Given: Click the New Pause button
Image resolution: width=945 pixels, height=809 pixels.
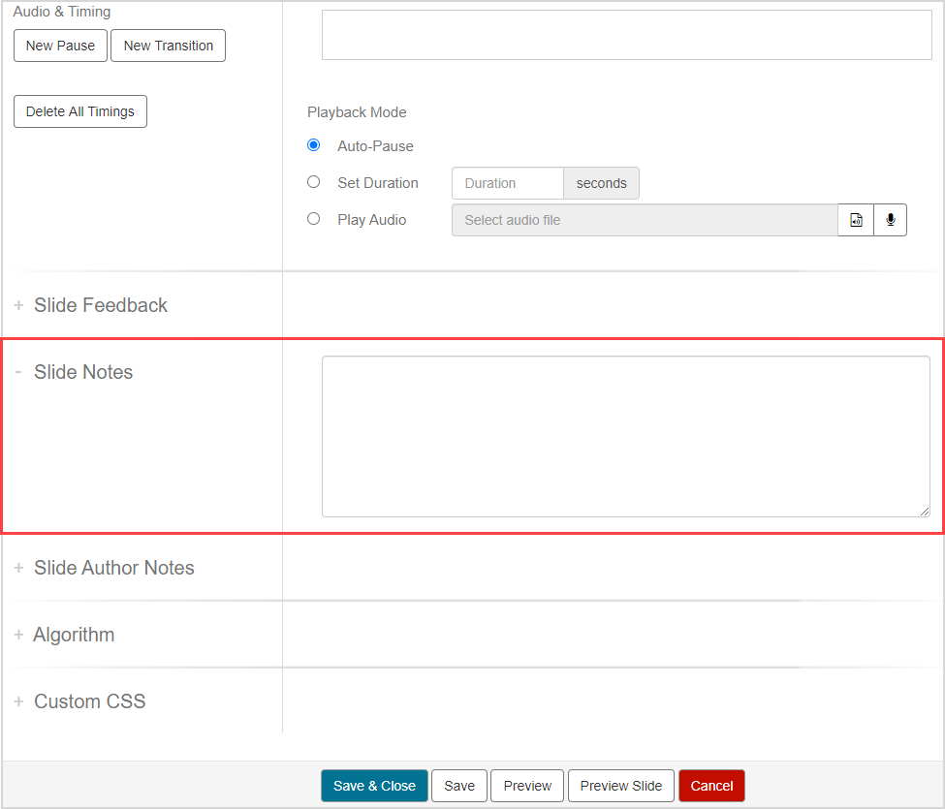Looking at the screenshot, I should click(60, 46).
